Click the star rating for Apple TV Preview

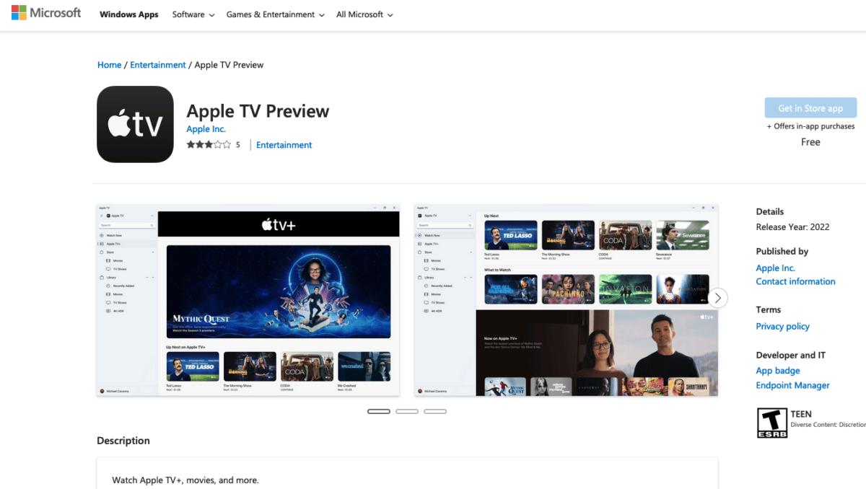pos(209,145)
